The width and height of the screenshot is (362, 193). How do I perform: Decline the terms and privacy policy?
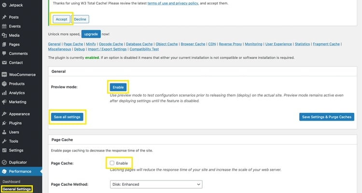pyautogui.click(x=80, y=19)
